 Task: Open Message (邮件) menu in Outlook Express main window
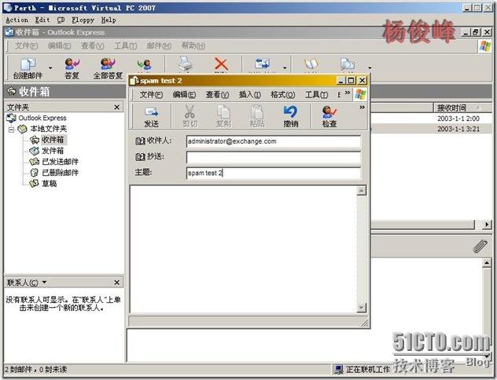click(159, 46)
